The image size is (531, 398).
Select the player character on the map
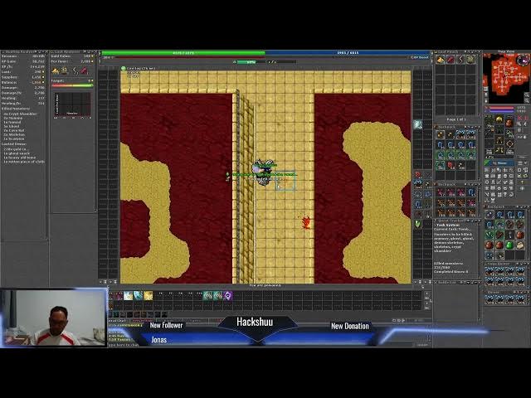pyautogui.click(x=264, y=172)
